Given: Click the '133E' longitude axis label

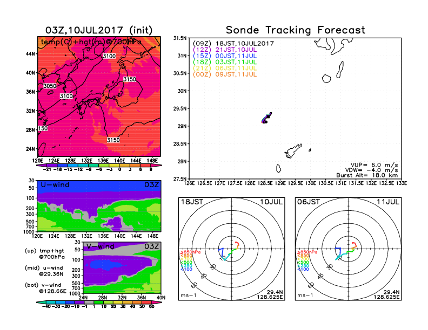Looking at the screenshot, I should coord(402,183).
